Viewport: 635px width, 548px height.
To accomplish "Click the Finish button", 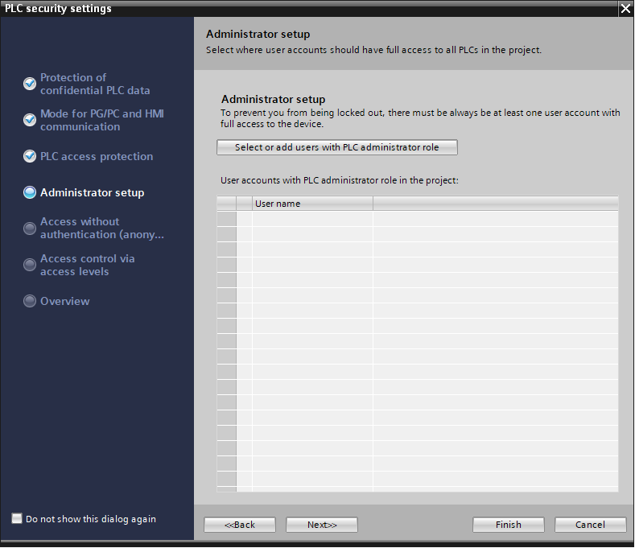I will pyautogui.click(x=508, y=525).
